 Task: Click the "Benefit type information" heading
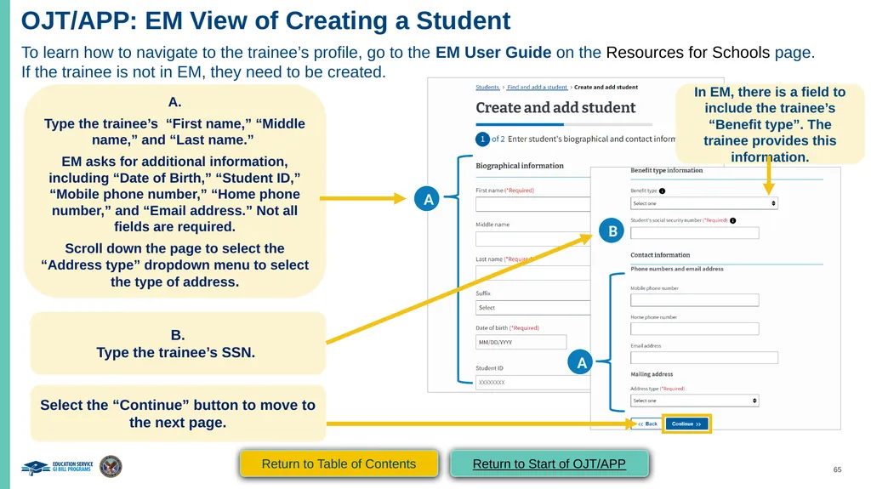[667, 171]
